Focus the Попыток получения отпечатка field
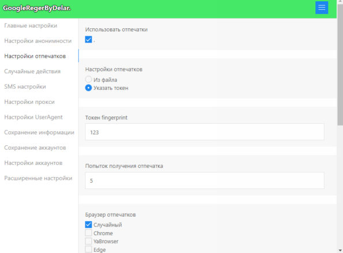The width and height of the screenshot is (343, 253). [x=205, y=180]
